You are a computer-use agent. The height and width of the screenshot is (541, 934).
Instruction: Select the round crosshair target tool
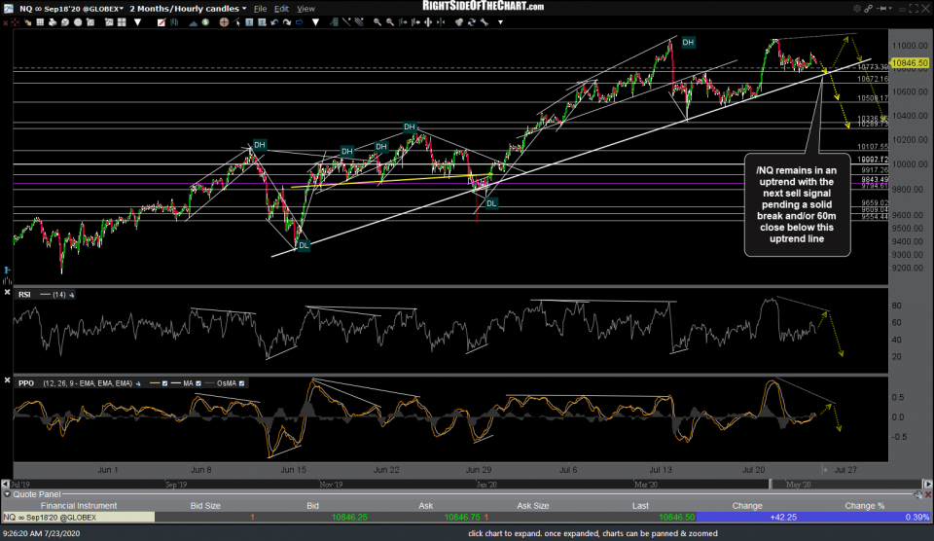(224, 22)
